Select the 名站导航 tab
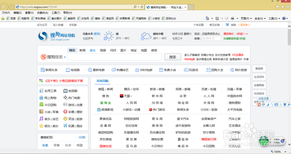The image size is (291, 154). pyautogui.click(x=102, y=81)
